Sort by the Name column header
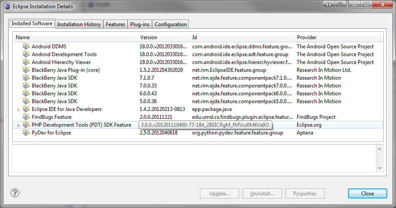Screen dimensions: 396x208 (75, 37)
